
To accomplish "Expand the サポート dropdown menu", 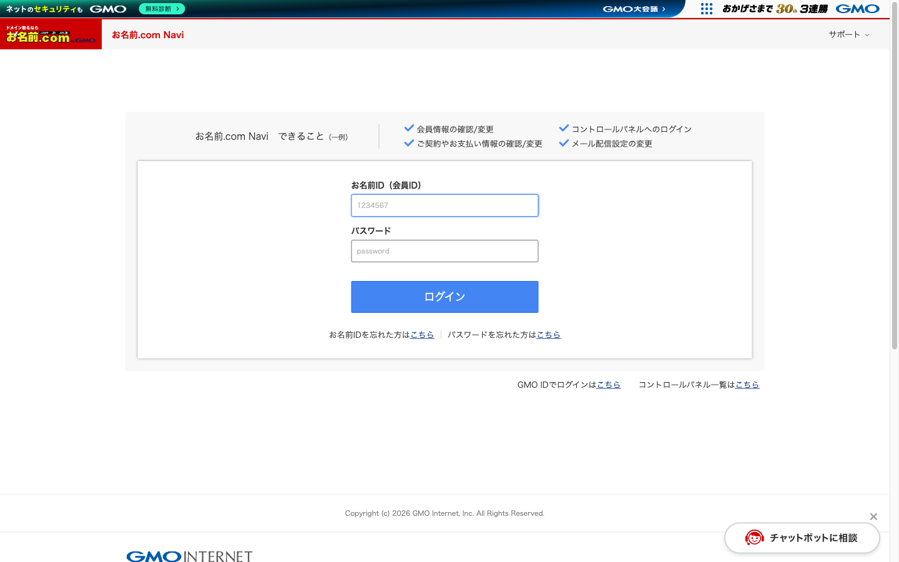I will tap(849, 34).
